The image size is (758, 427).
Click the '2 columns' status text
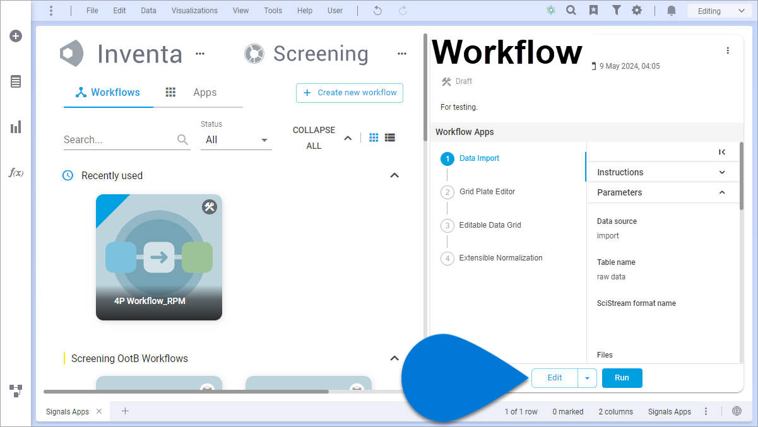[x=615, y=412]
